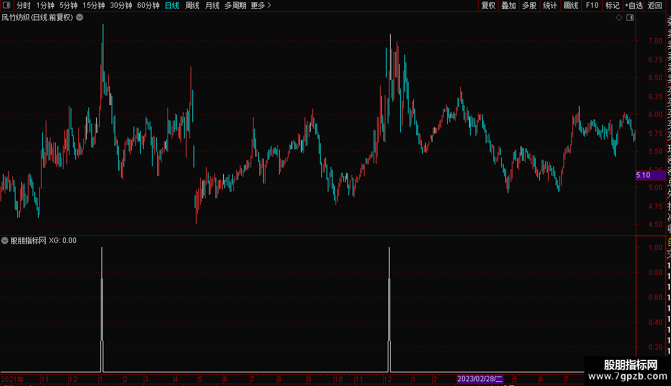Select the 30分钟 period
This screenshot has height=386, width=671.
(x=121, y=5)
